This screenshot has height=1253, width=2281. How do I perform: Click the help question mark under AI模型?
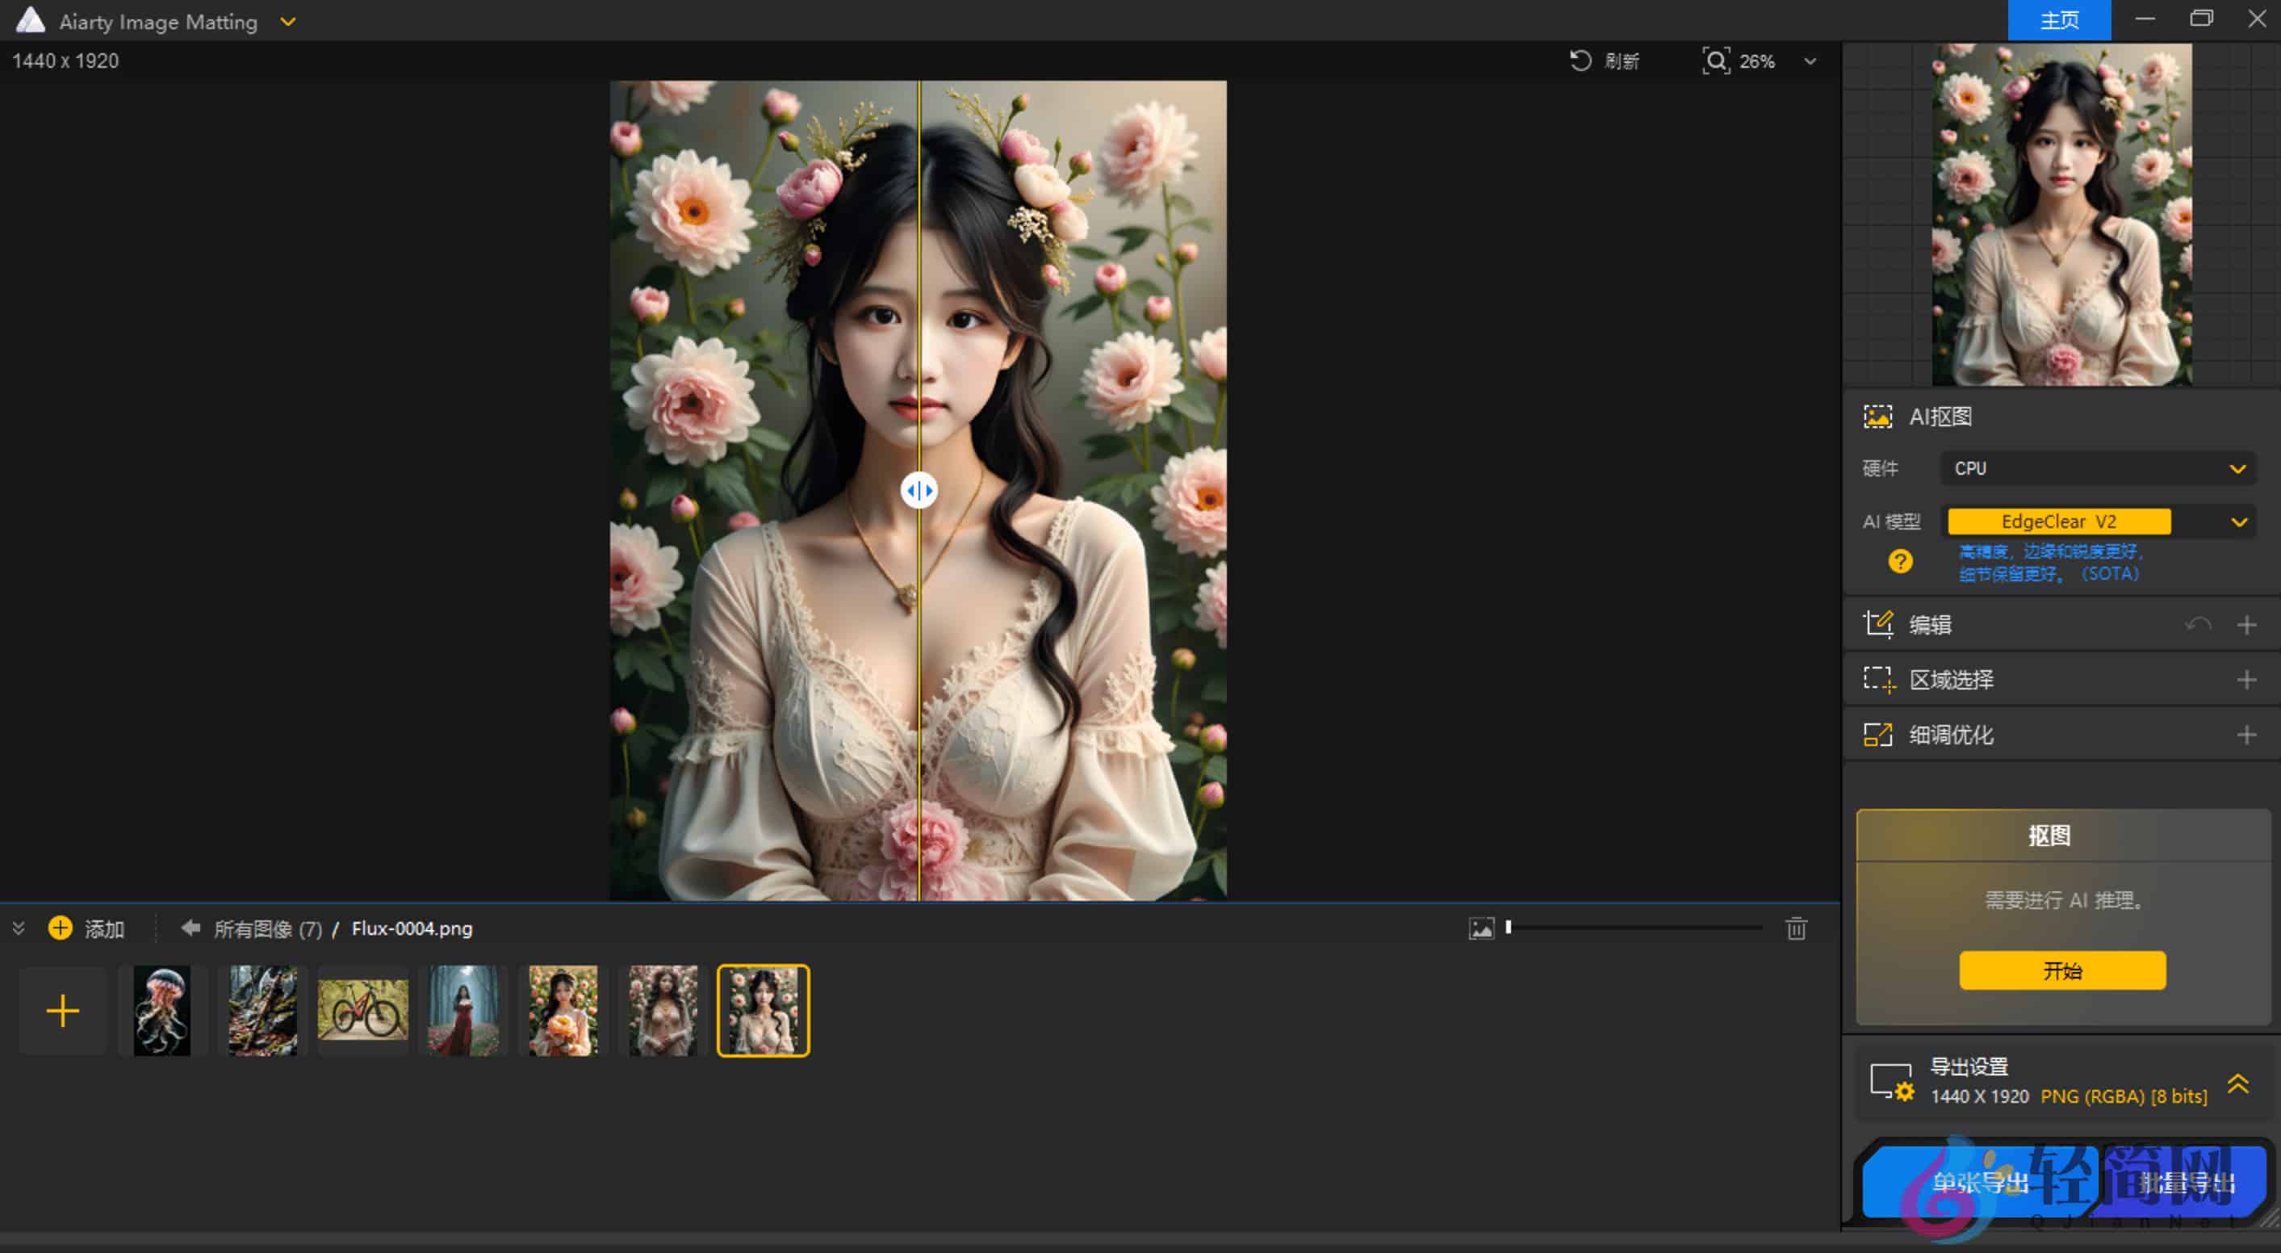tap(1900, 561)
